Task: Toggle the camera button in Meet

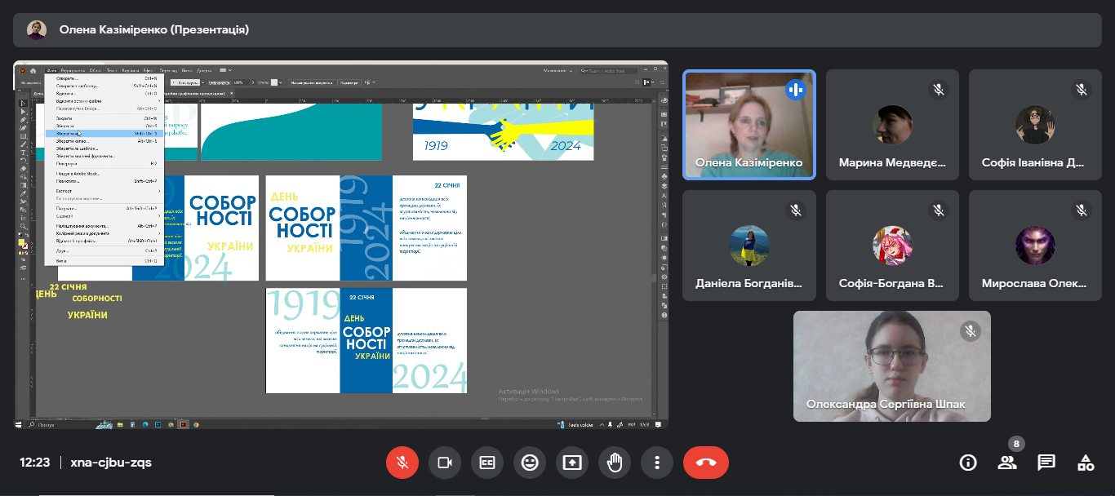Action: tap(445, 463)
